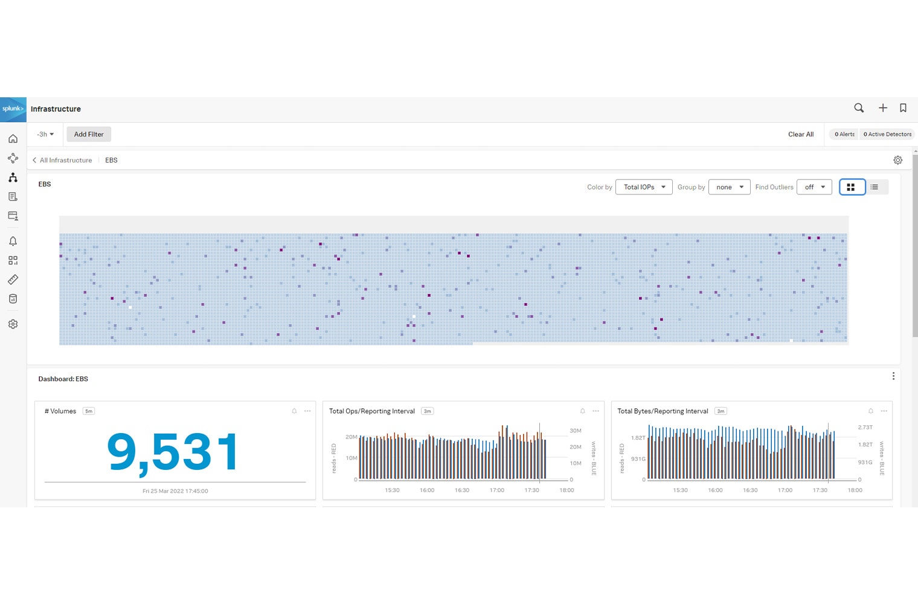The image size is (918, 604).
Task: Open Total Ops chart more options
Action: point(595,411)
